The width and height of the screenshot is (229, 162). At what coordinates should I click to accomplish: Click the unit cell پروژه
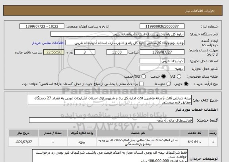click(82, 142)
